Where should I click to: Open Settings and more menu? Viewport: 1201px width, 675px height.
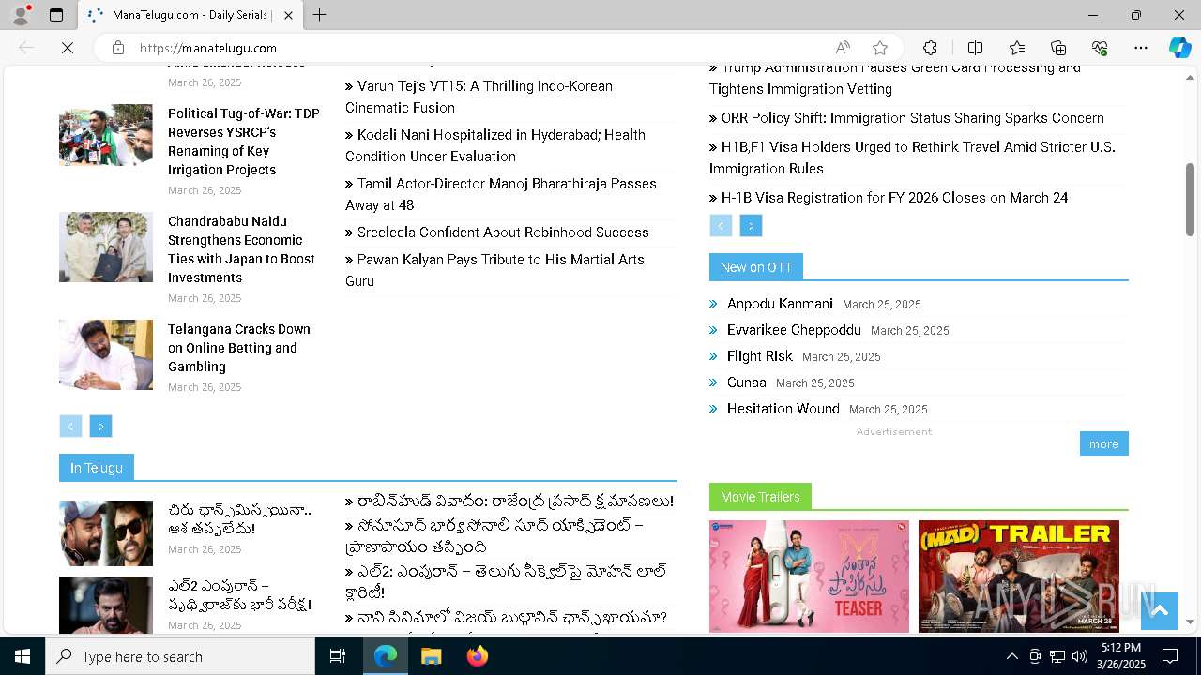[1141, 48]
